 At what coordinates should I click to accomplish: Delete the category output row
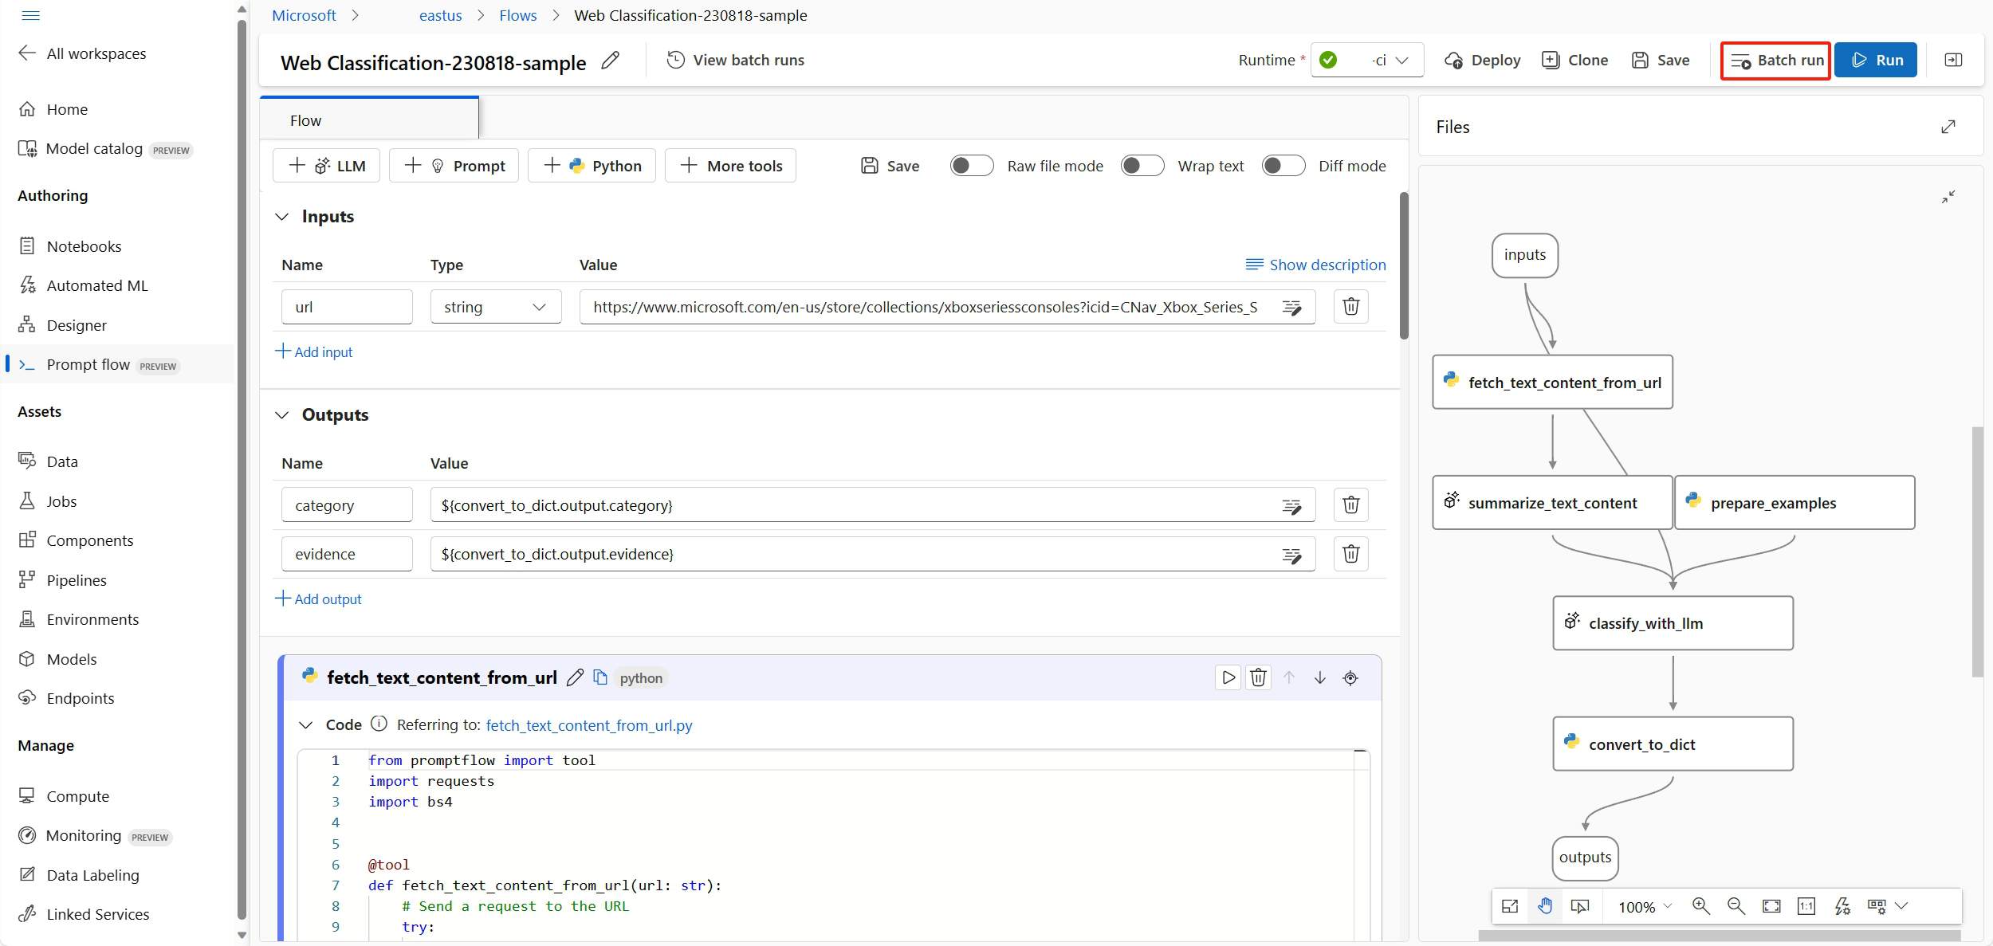pos(1351,505)
